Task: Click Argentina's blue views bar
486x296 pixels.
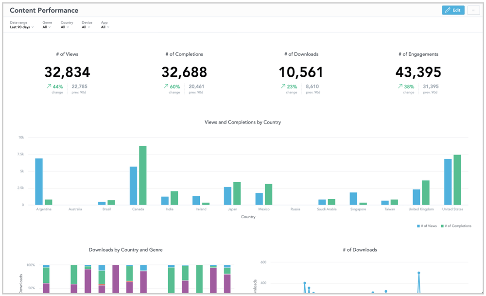Action: click(x=39, y=182)
